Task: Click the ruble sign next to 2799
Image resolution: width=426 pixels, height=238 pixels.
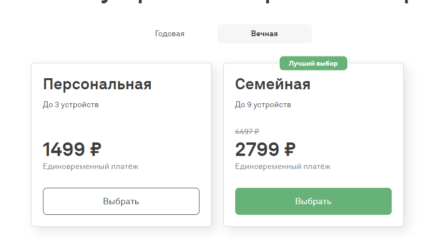Action: pos(289,149)
